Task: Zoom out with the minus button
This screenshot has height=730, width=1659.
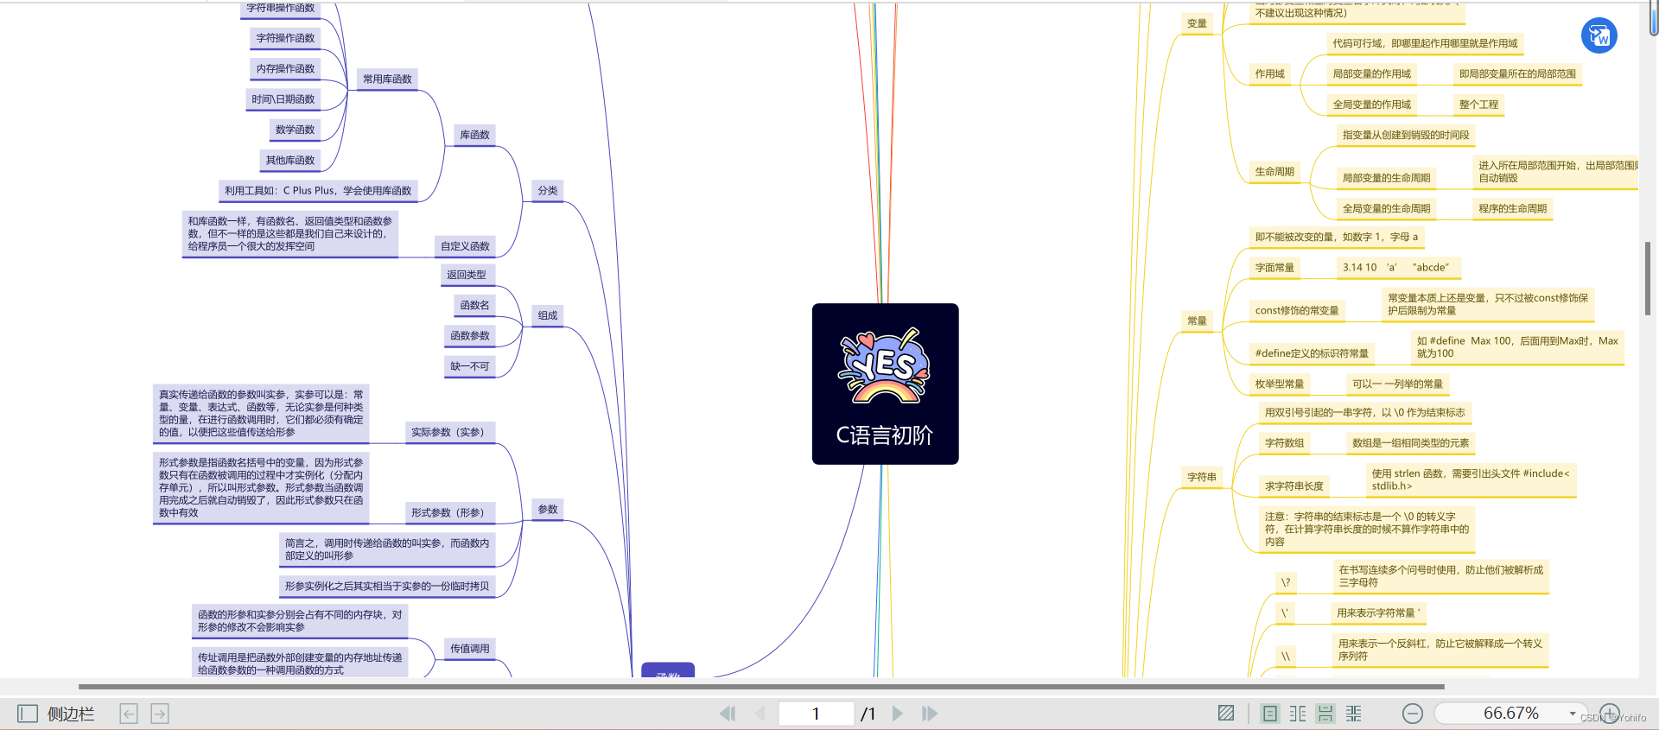Action: tap(1413, 714)
